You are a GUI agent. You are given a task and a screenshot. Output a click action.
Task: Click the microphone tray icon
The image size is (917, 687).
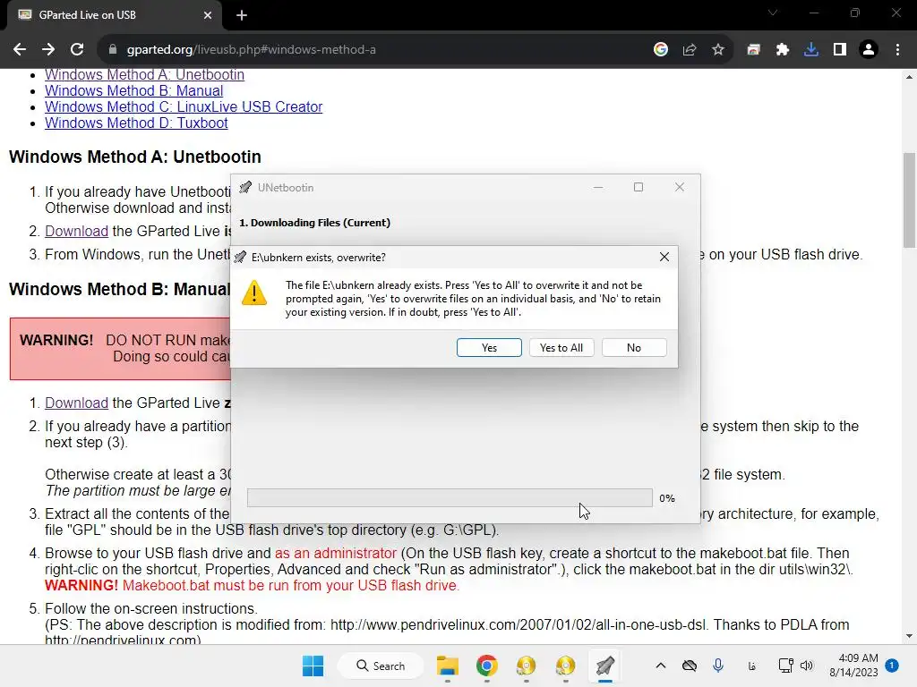point(718,666)
